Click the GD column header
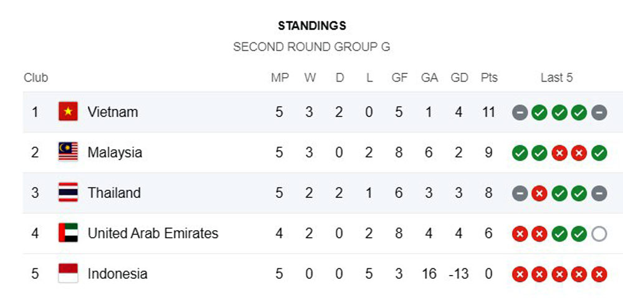The height and width of the screenshot is (298, 623). 459,78
